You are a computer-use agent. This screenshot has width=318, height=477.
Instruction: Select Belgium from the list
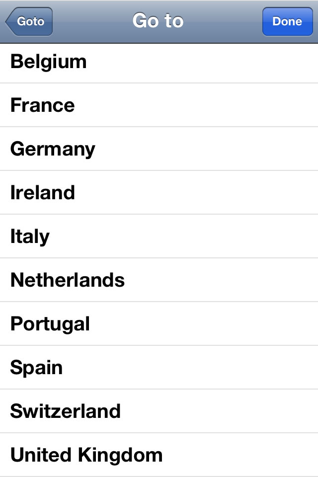49,62
